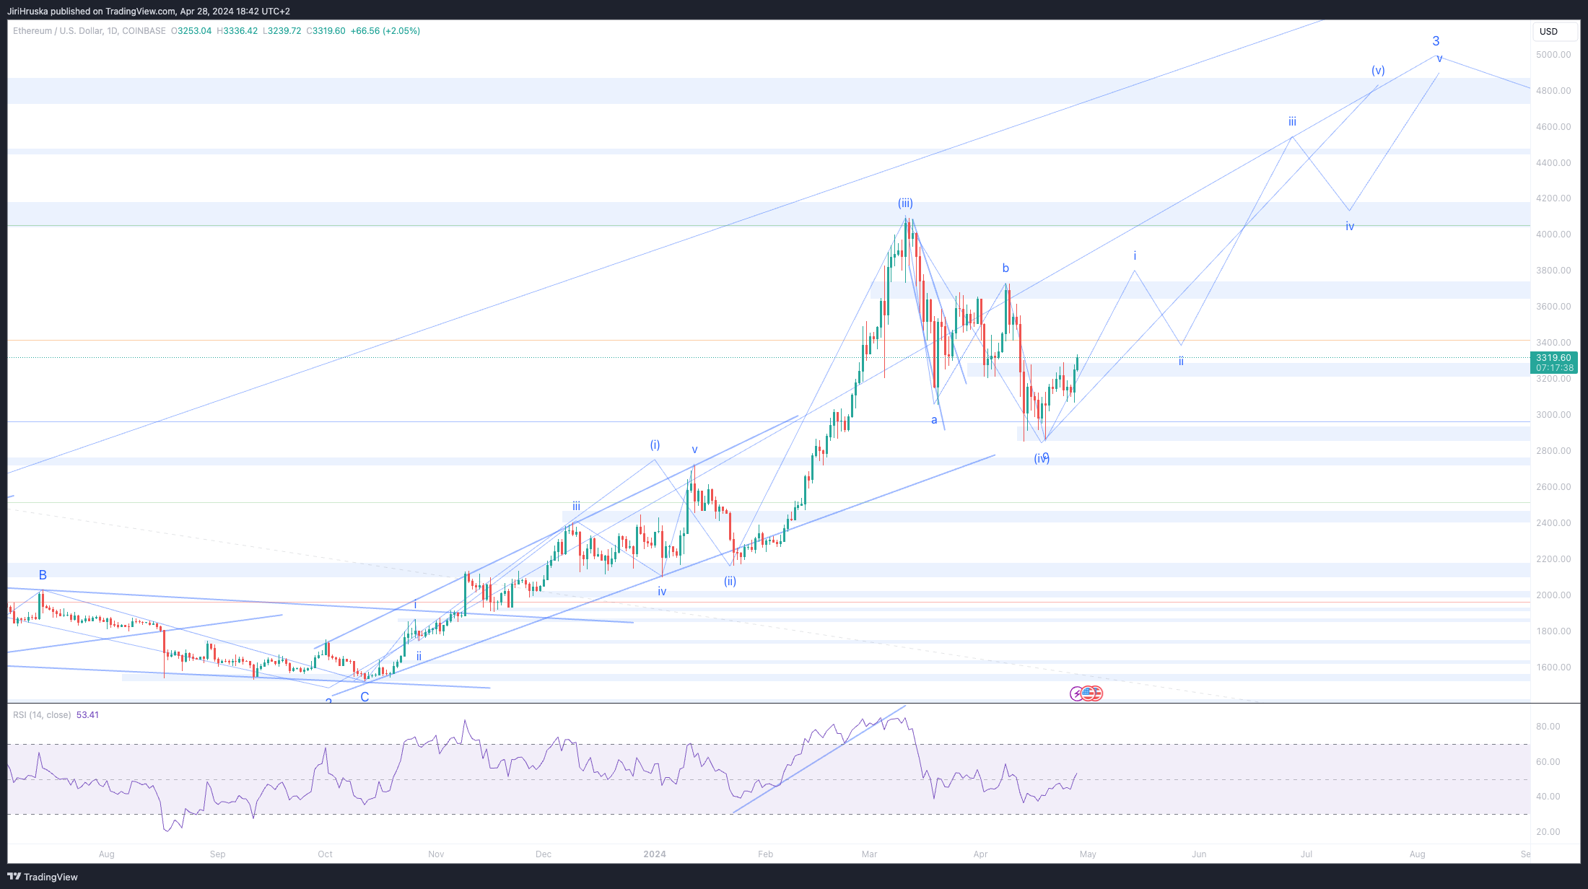
Task: Click the '(v)' projected wave label
Action: [1378, 71]
